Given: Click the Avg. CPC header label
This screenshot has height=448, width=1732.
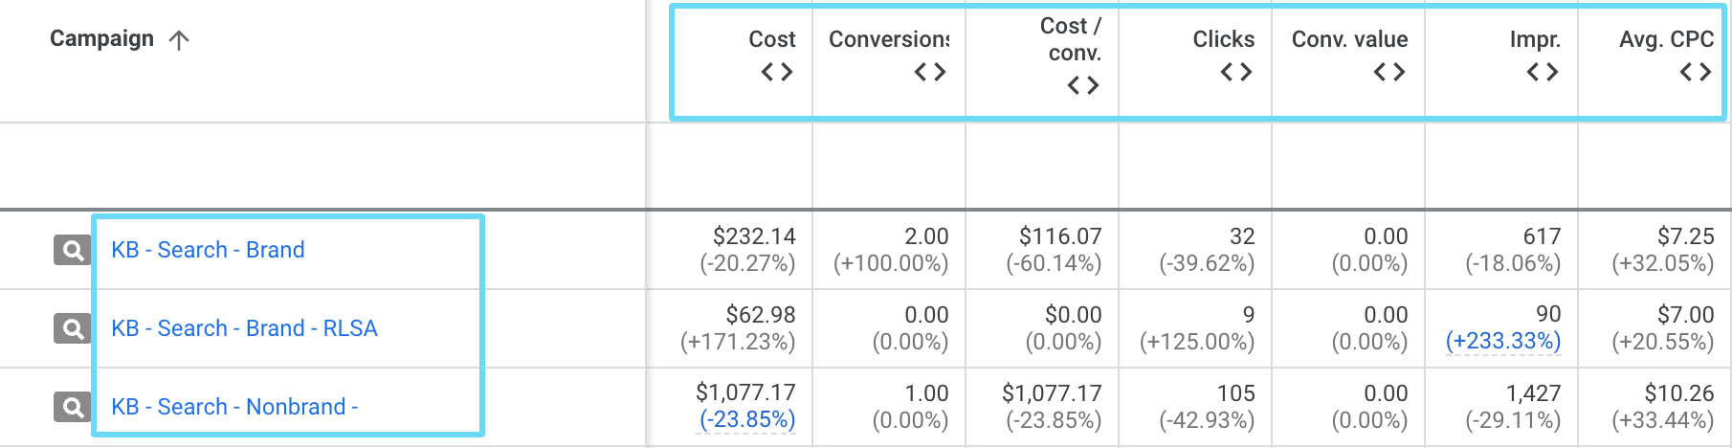Looking at the screenshot, I should coord(1667,39).
